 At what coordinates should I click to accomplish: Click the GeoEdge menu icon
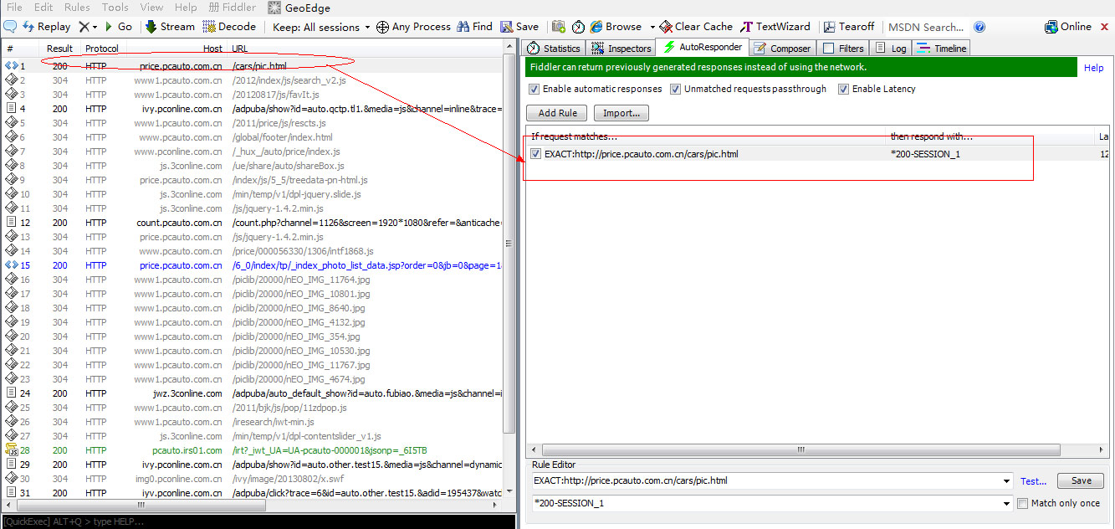274,8
